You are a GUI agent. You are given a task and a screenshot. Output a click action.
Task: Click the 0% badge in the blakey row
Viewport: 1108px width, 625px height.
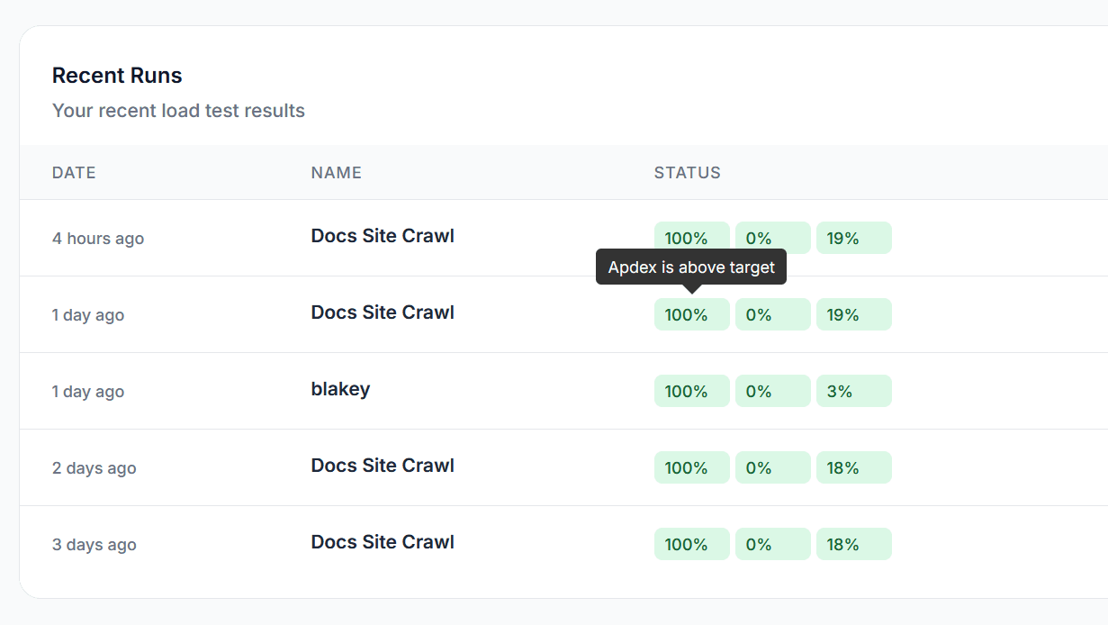click(772, 391)
